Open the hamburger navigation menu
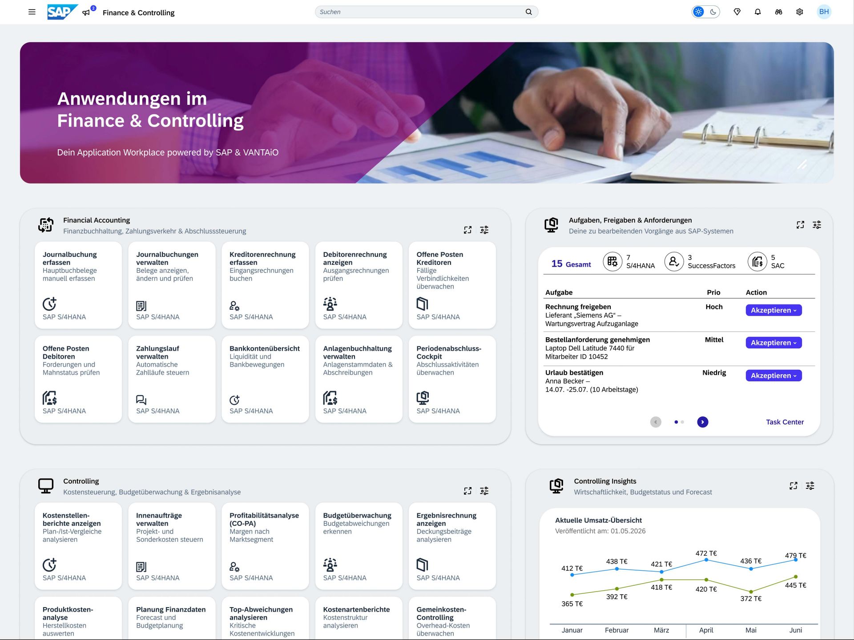854x640 pixels. pos(32,12)
